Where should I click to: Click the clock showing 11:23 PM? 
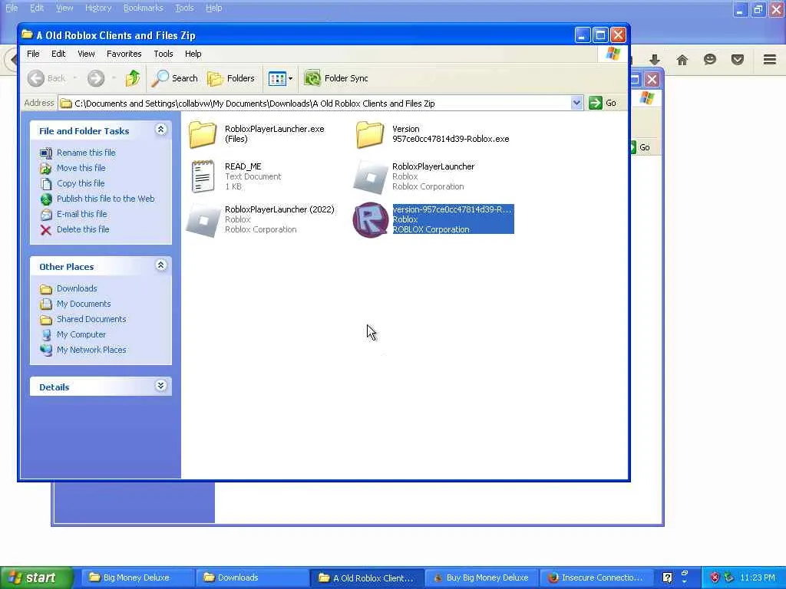coord(758,577)
